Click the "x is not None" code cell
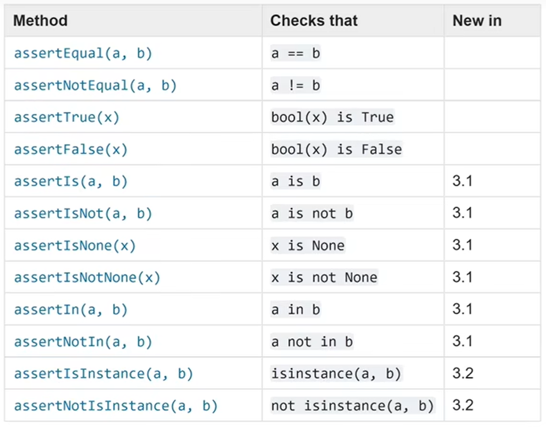Image resolution: width=546 pixels, height=428 pixels. pos(324,277)
